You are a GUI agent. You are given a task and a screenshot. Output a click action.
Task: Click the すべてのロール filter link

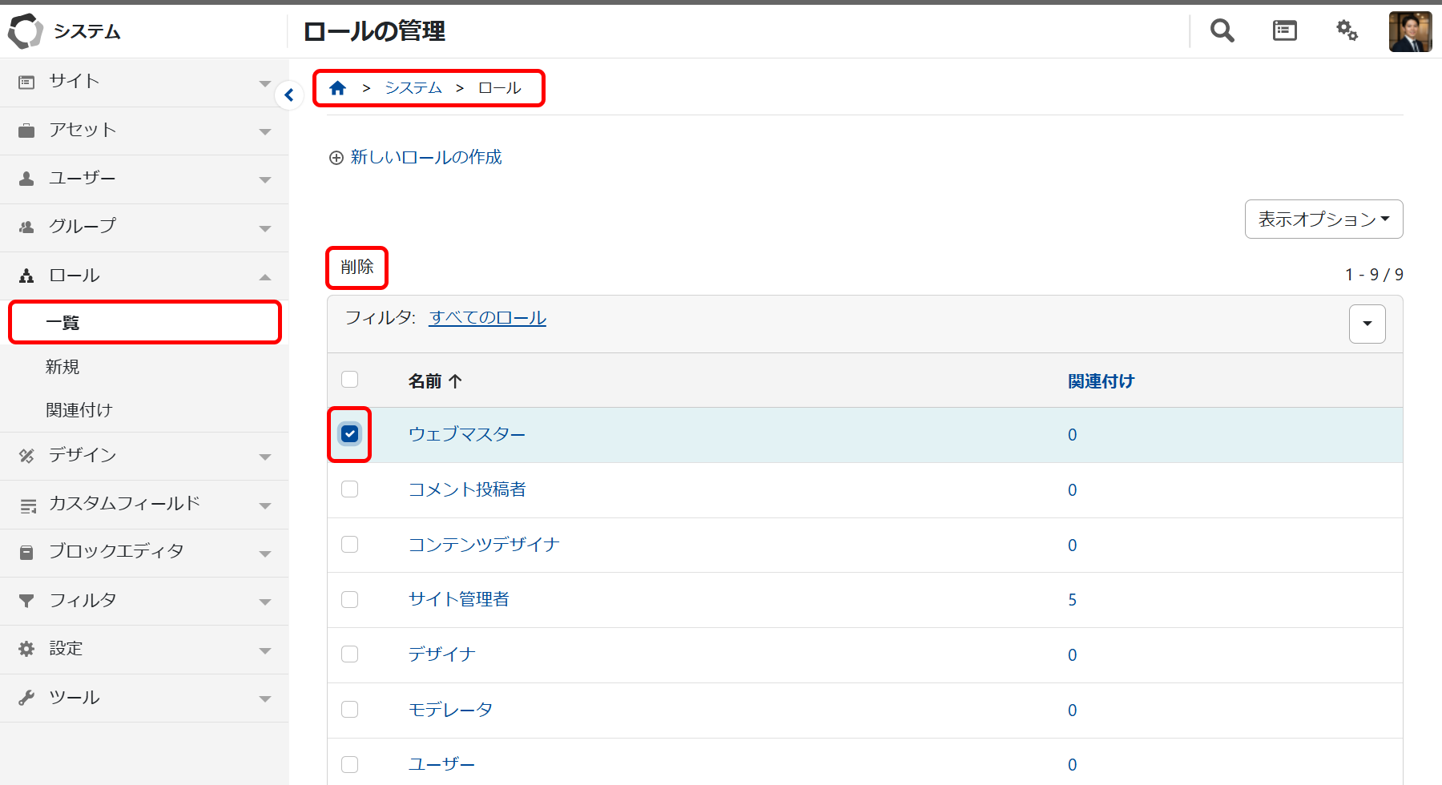[487, 318]
